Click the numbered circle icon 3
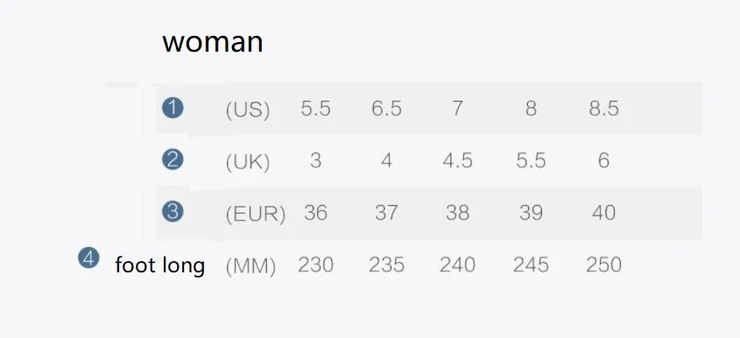 point(173,211)
